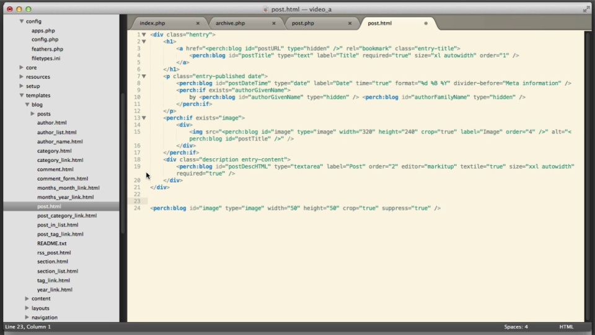595x335 pixels.
Task: Click the unsaved dot on post.html tab
Action: [426, 23]
